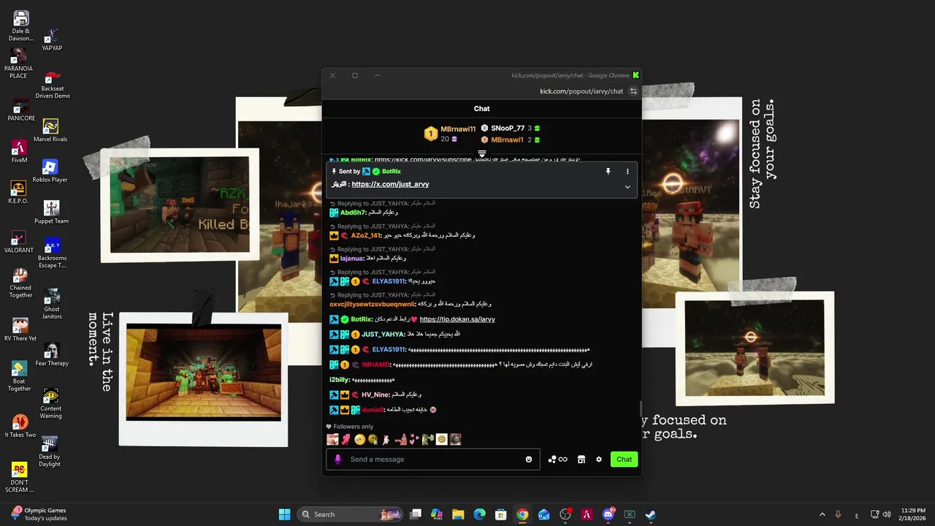Open the emoji picker smiley icon
935x526 pixels.
(529, 460)
